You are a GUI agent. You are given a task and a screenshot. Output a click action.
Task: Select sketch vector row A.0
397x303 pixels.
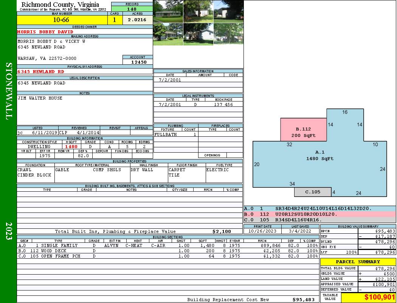[x=320, y=209]
